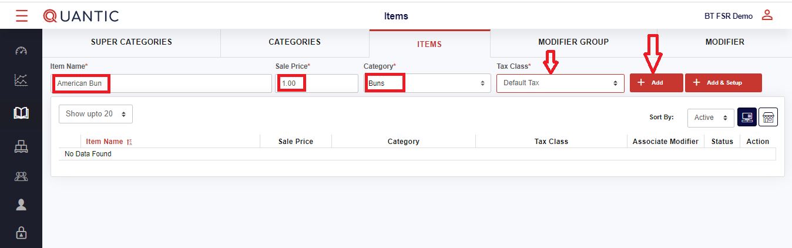Switch to the POS terminal view icon
This screenshot has width=792, height=248.
click(x=747, y=118)
